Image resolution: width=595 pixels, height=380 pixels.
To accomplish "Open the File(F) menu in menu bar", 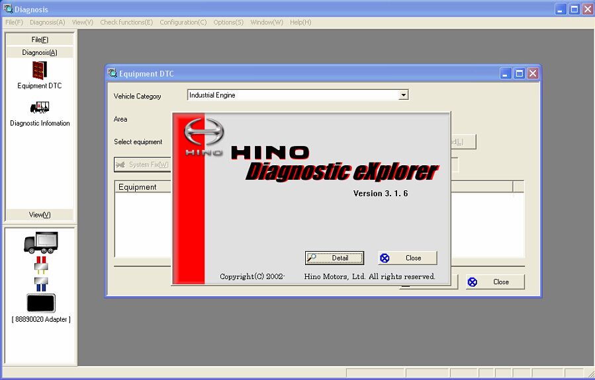I will tap(14, 22).
